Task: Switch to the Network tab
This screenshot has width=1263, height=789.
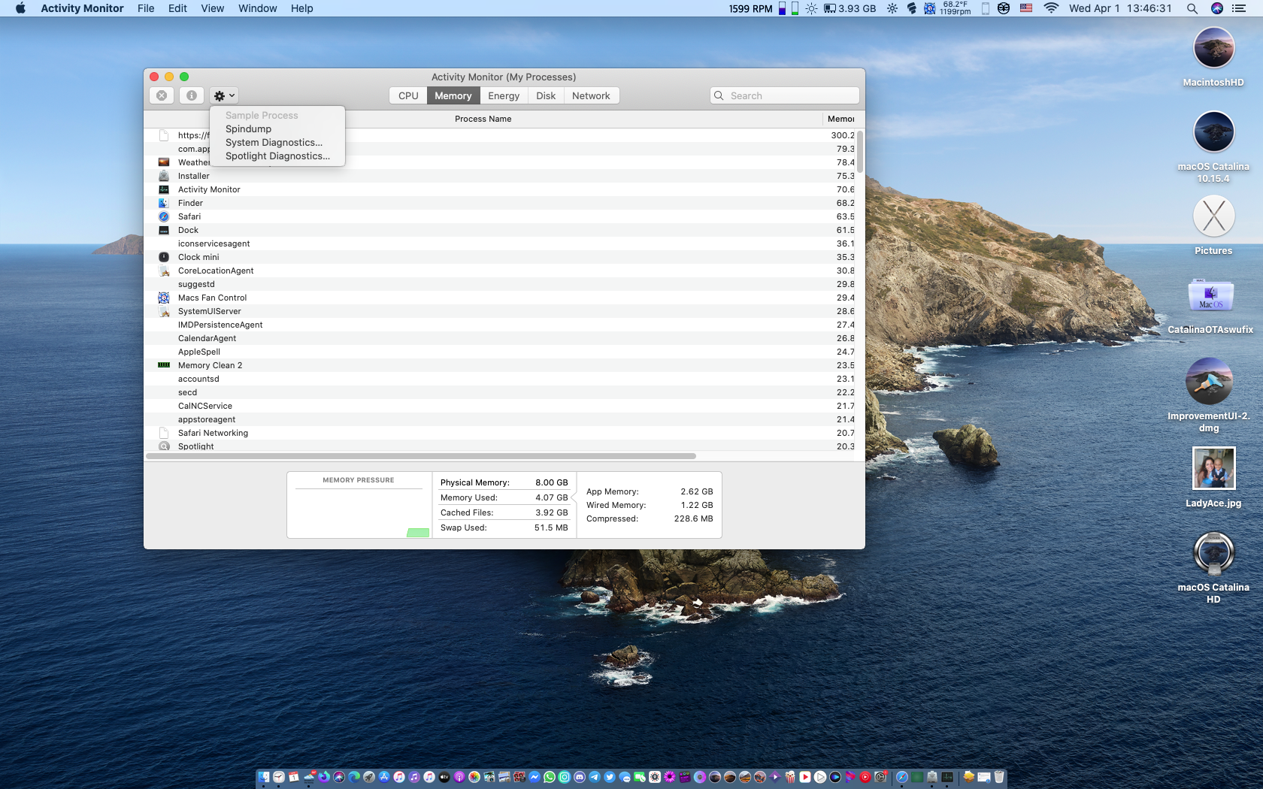Action: 591,95
